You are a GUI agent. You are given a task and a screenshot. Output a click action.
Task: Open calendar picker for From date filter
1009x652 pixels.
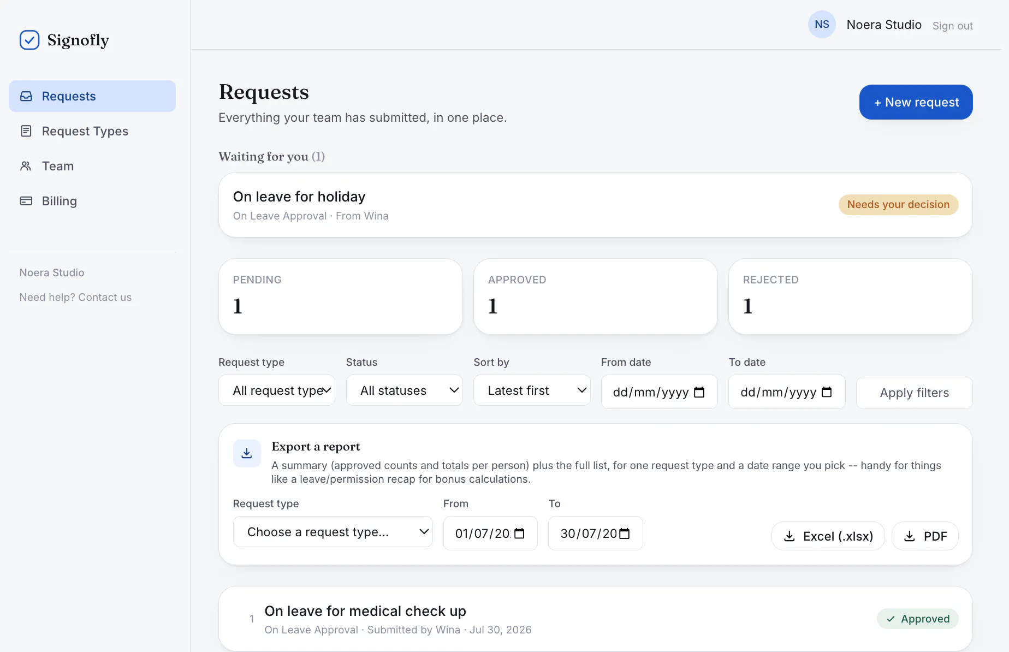(699, 392)
